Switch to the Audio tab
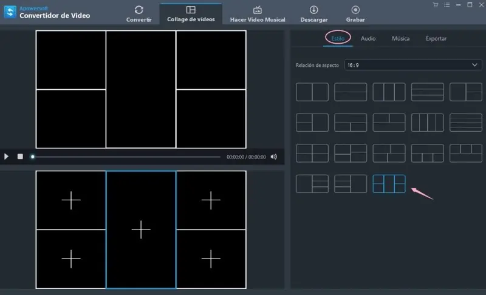Screen dimensions: 486x295 [x=368, y=38]
